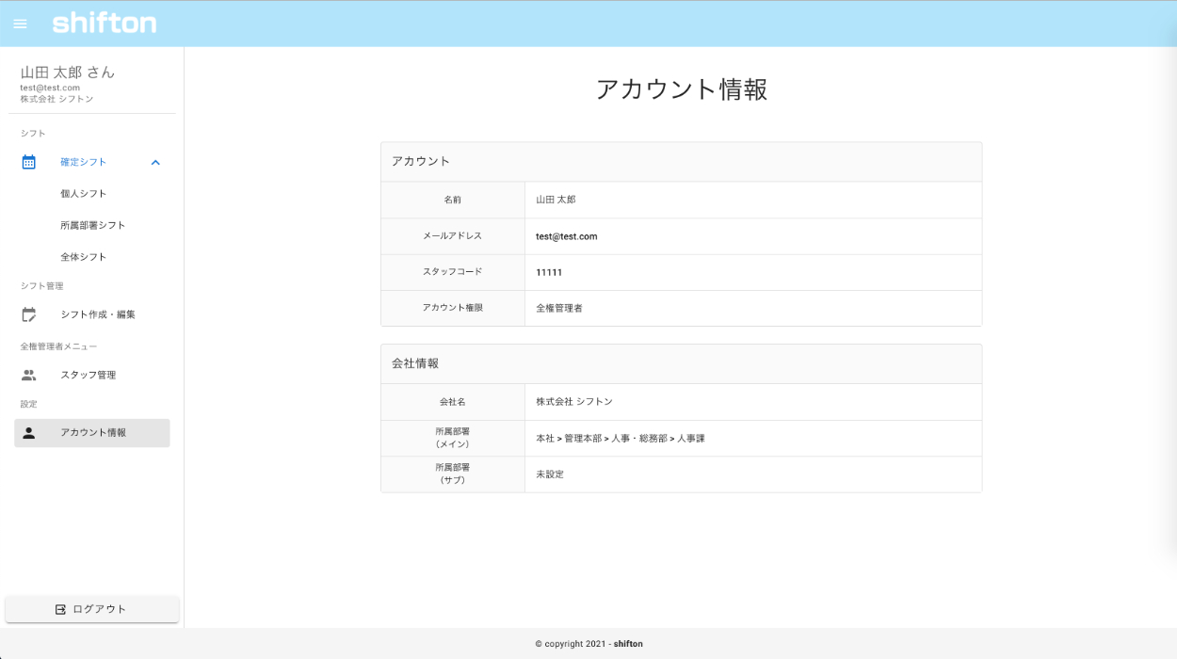Click the 山田 太郎 さん user name in sidebar

tap(68, 72)
